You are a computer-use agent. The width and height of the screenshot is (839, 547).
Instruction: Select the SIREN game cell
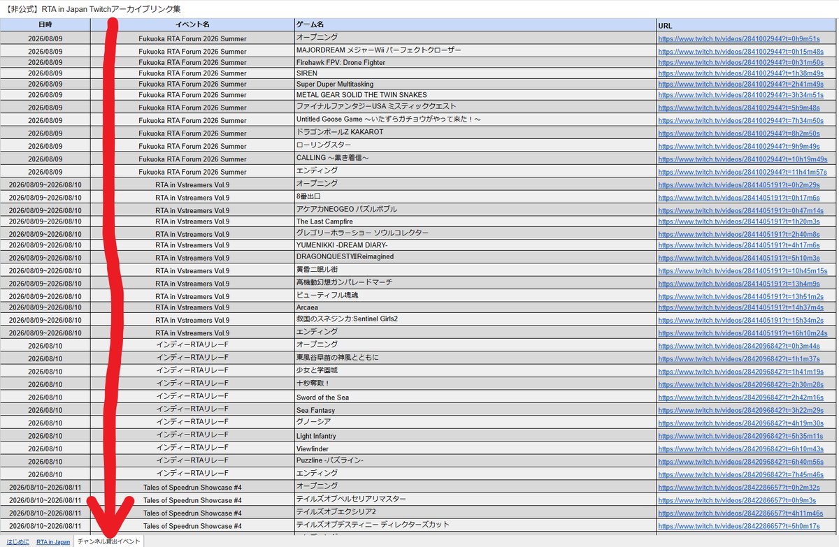(475, 73)
